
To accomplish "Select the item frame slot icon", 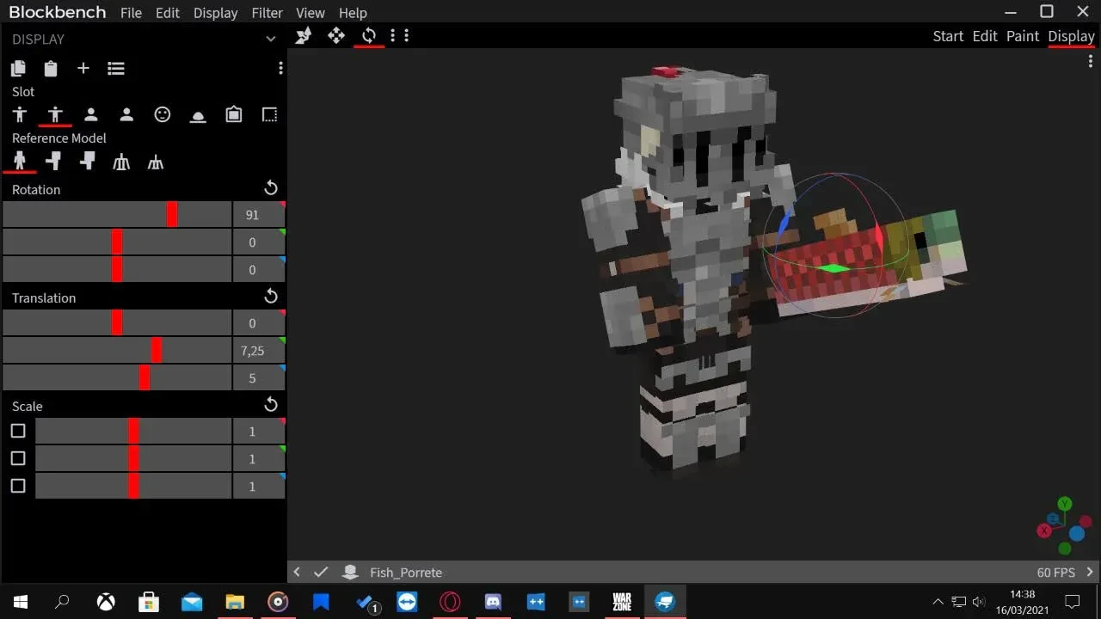I will click(x=234, y=114).
